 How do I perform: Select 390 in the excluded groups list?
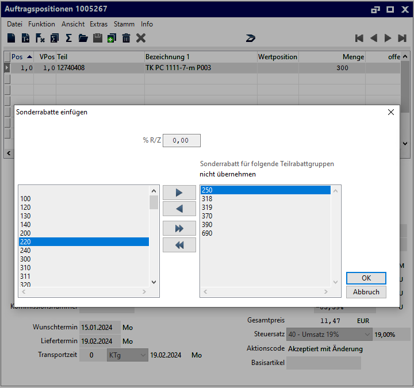pos(266,225)
